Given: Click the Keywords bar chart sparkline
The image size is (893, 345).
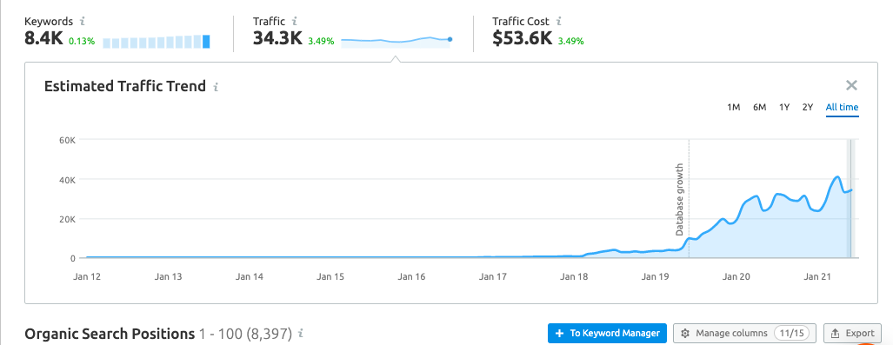Looking at the screenshot, I should pos(157,42).
